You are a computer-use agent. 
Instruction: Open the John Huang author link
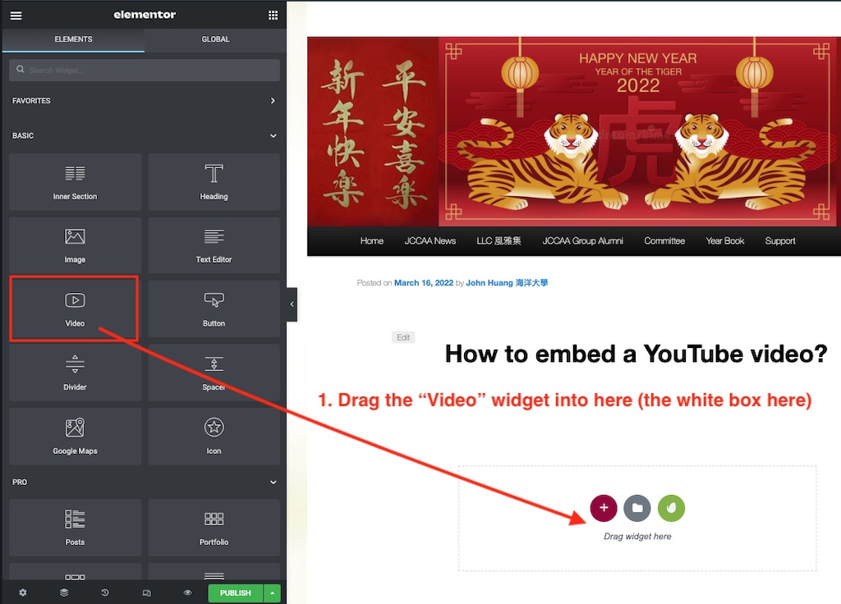pyautogui.click(x=507, y=283)
